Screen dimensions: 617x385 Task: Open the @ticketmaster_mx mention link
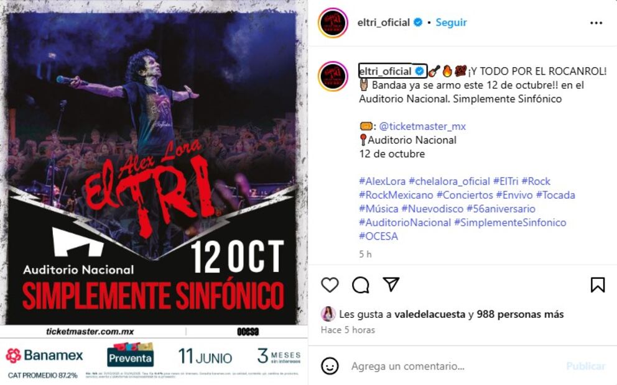[422, 126]
